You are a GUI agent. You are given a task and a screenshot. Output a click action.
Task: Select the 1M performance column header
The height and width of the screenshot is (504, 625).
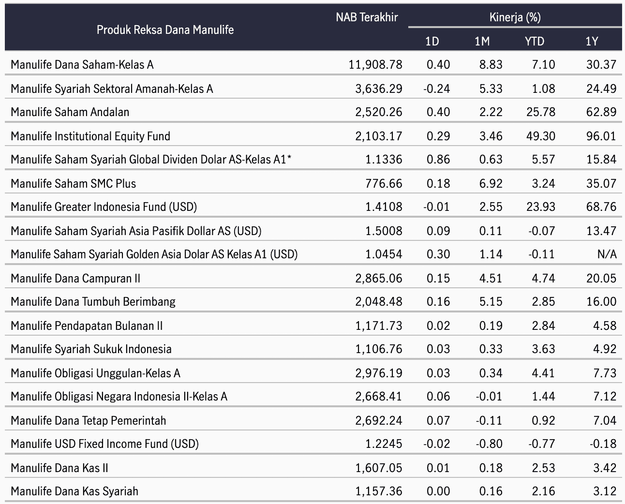482,42
